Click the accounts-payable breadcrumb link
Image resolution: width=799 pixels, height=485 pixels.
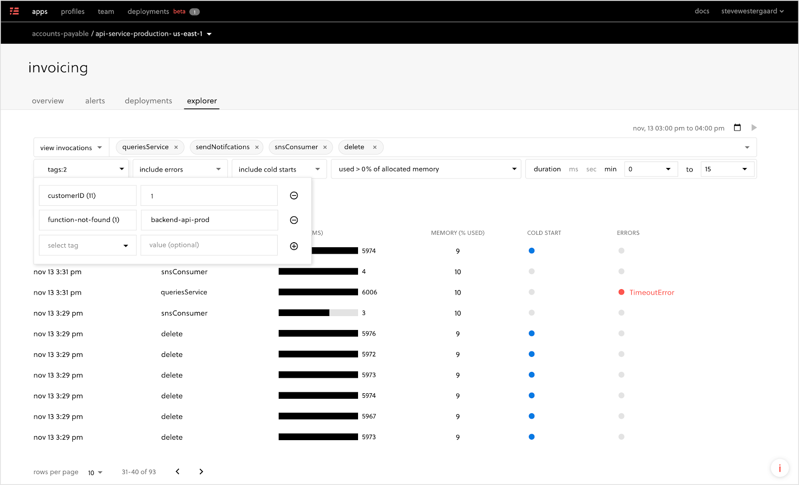(x=60, y=33)
